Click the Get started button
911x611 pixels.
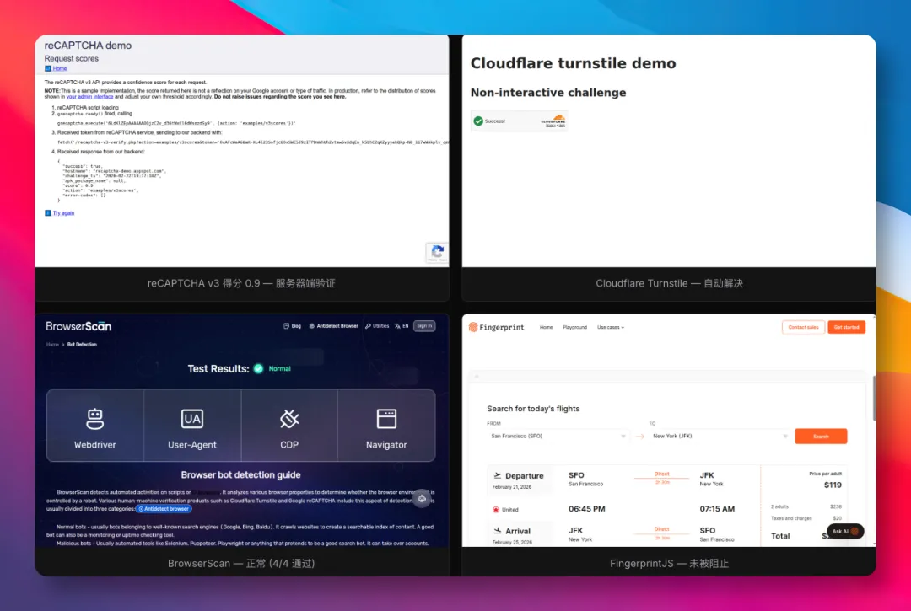847,327
